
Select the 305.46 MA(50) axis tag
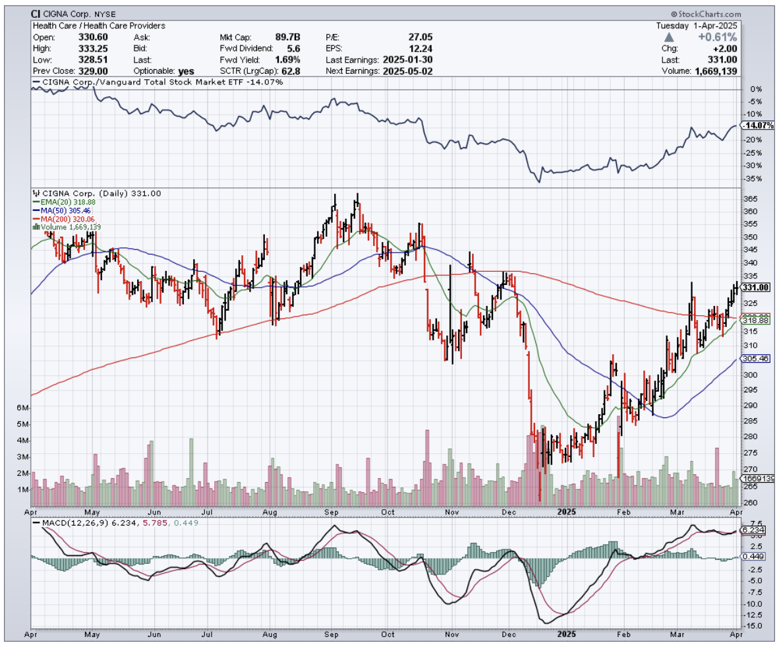[x=755, y=359]
